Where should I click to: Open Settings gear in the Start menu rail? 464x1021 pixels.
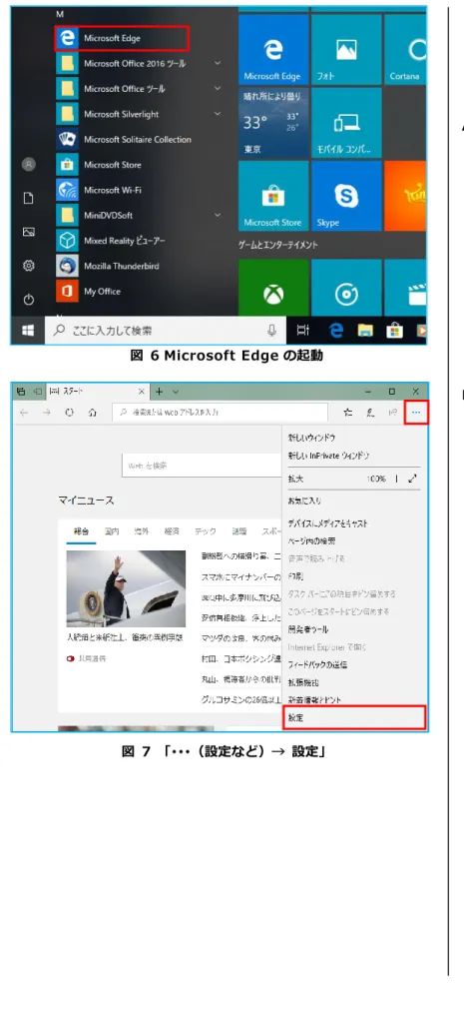(x=29, y=266)
